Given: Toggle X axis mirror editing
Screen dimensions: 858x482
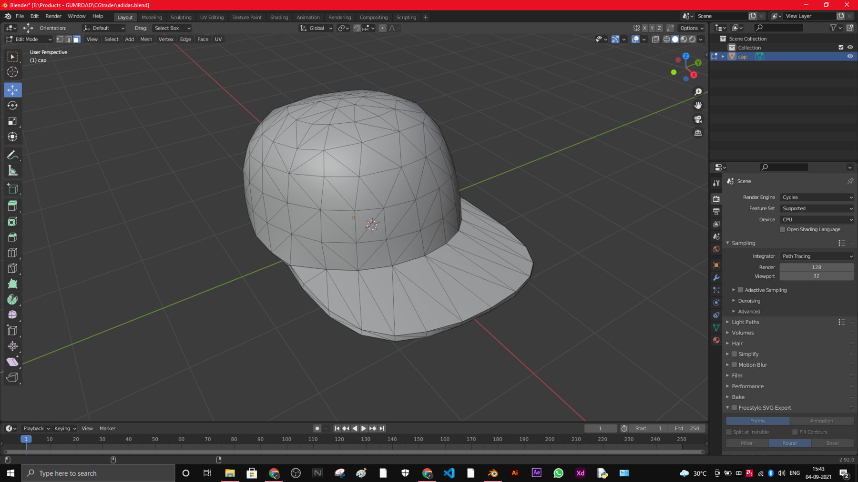Looking at the screenshot, I should [x=645, y=28].
